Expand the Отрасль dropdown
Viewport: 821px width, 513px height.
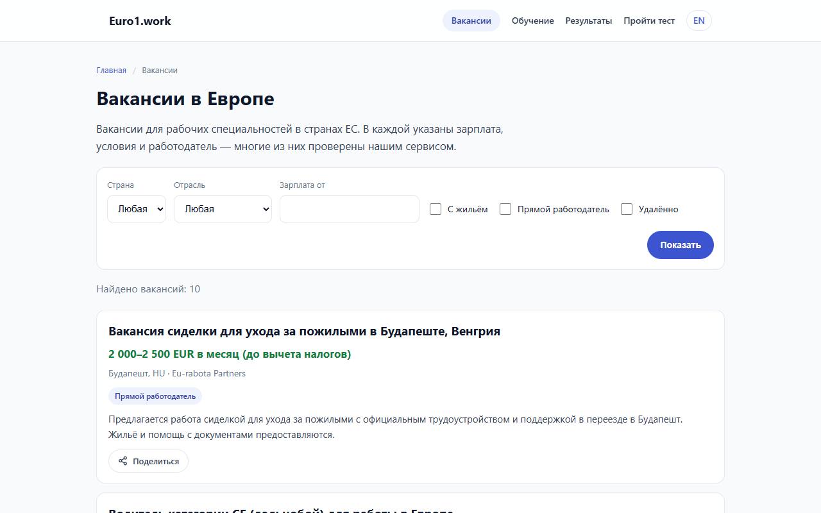point(223,209)
